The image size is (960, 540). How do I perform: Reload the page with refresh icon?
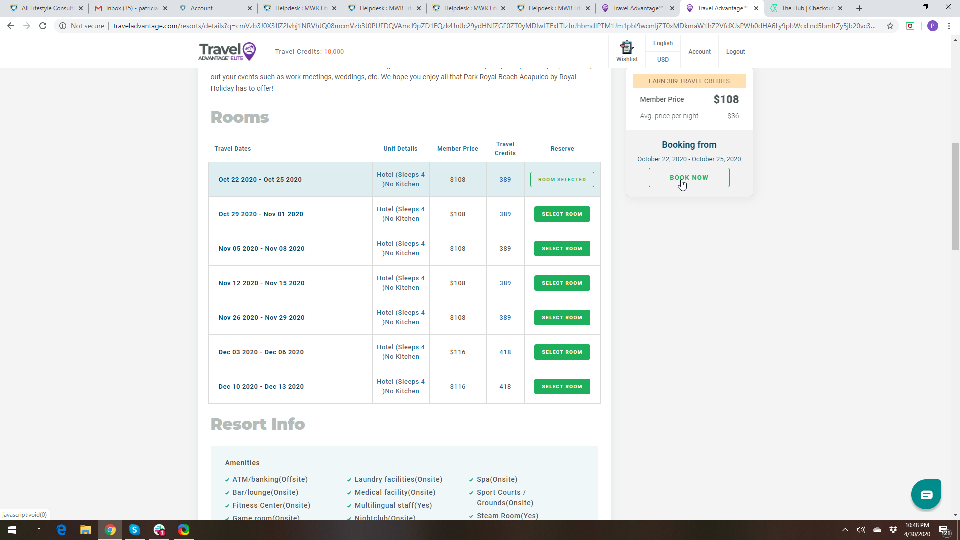(43, 26)
